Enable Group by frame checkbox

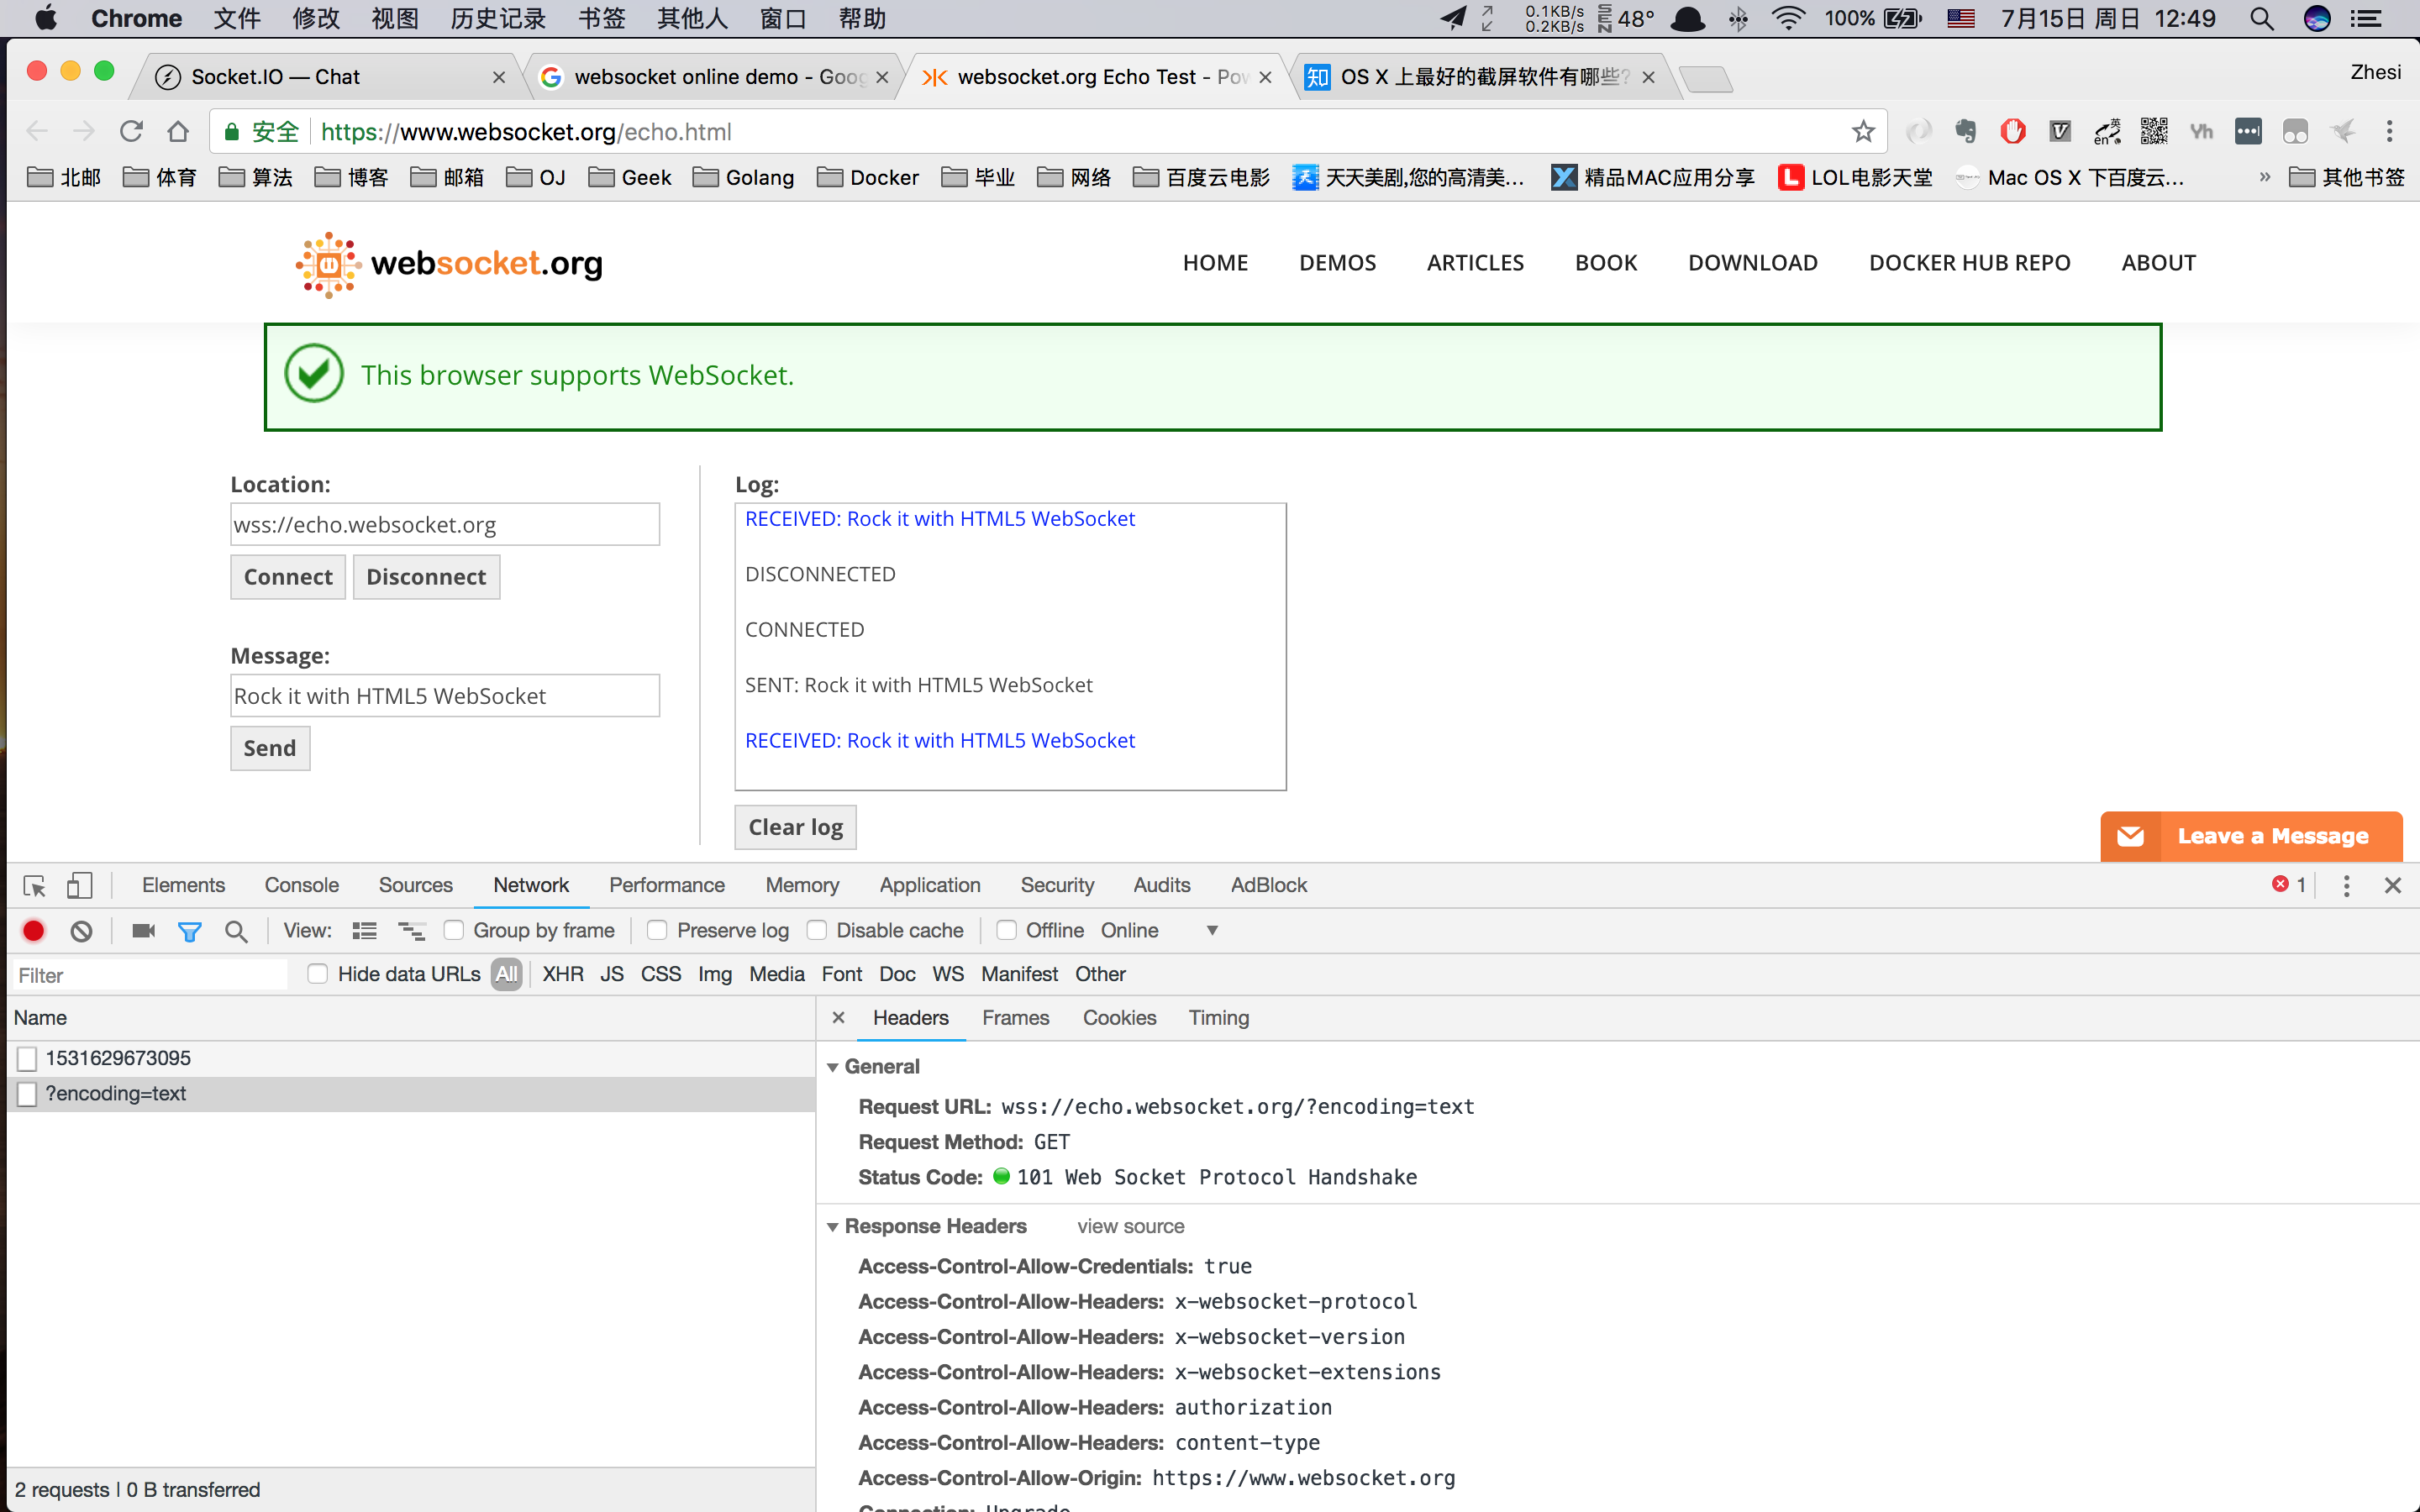point(454,931)
